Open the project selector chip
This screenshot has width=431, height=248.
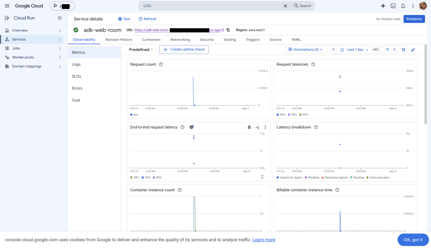point(62,6)
